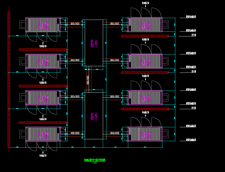The width and height of the screenshot is (225, 172).
Task: Select the top-left 电池舱 battery container
Action: 43,25
